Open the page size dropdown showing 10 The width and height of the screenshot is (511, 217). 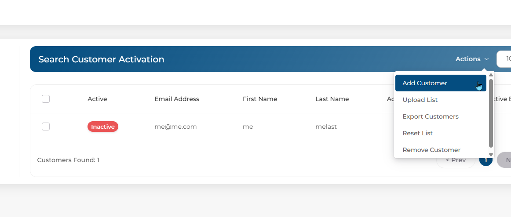[505, 59]
